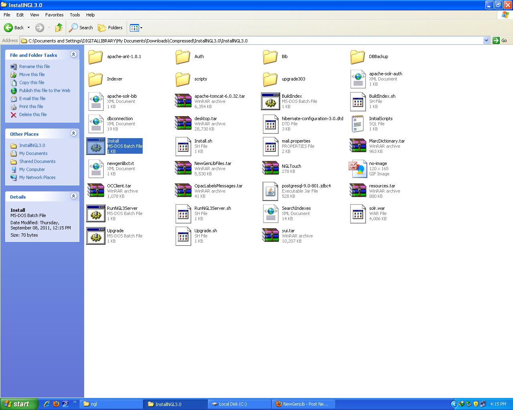Click the Delete this file link
This screenshot has height=410, width=513.
[33, 115]
